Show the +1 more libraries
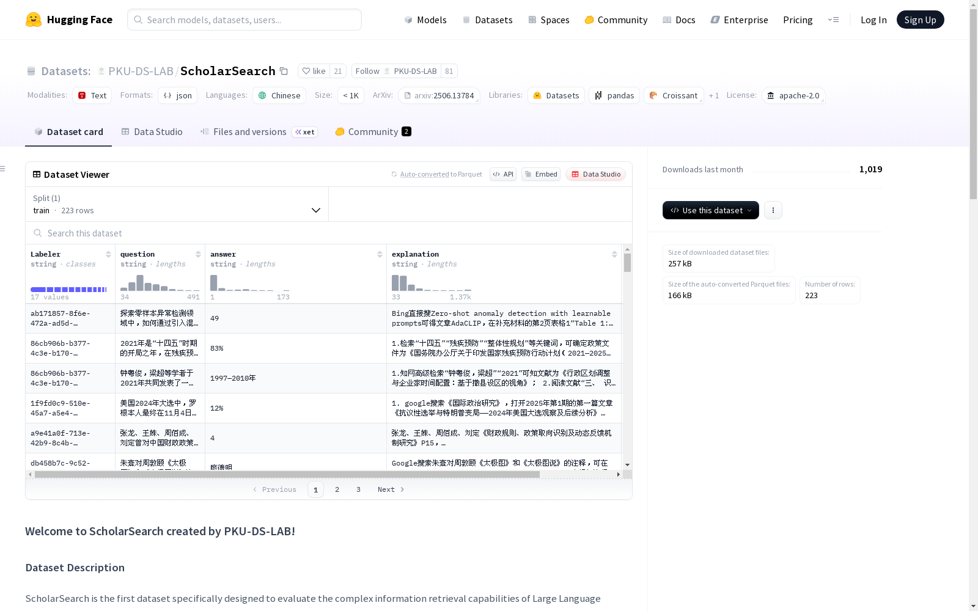978x611 pixels. [x=713, y=95]
